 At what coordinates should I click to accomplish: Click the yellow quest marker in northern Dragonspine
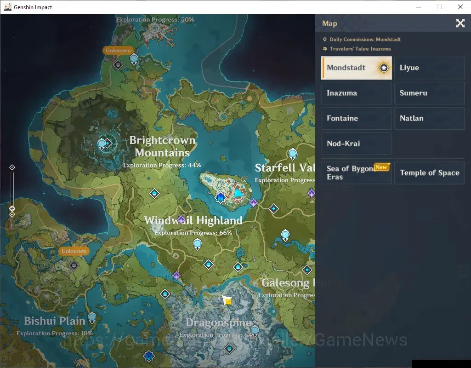pyautogui.click(x=227, y=300)
